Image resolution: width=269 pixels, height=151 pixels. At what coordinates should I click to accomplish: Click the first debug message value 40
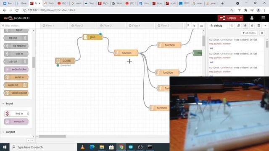211,49
